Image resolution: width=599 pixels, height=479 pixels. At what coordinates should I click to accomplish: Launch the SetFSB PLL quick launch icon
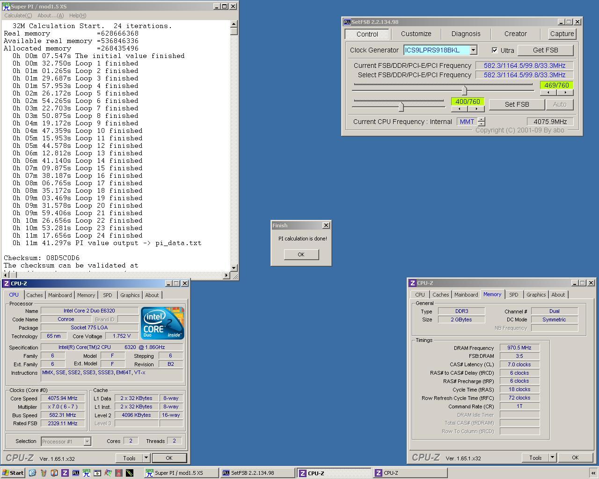pos(76,473)
